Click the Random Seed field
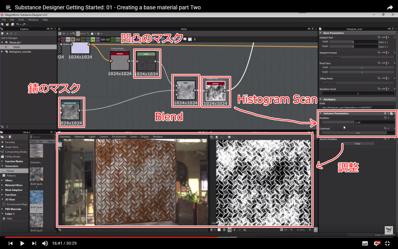The image size is (398, 249). coord(358,94)
